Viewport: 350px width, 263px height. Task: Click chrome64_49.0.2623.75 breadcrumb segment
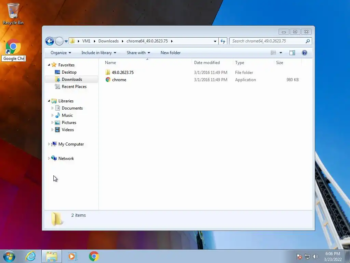pos(147,41)
